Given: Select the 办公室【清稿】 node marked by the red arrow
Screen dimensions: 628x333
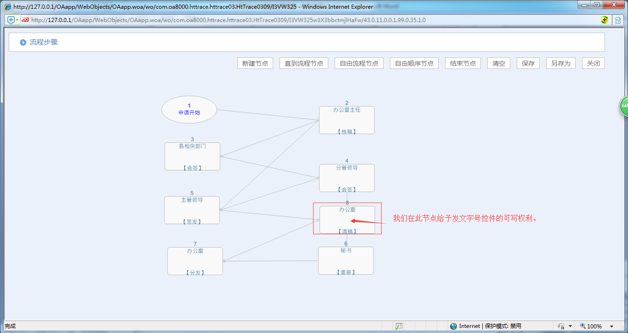Looking at the screenshot, I should [347, 219].
